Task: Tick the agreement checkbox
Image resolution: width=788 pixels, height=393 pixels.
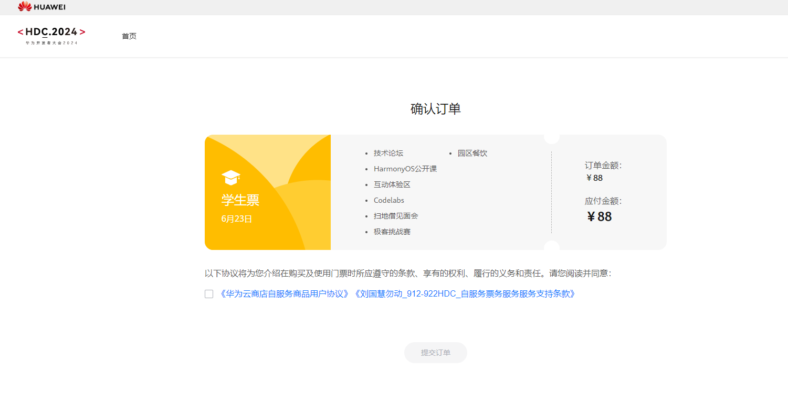Action: pyautogui.click(x=209, y=294)
